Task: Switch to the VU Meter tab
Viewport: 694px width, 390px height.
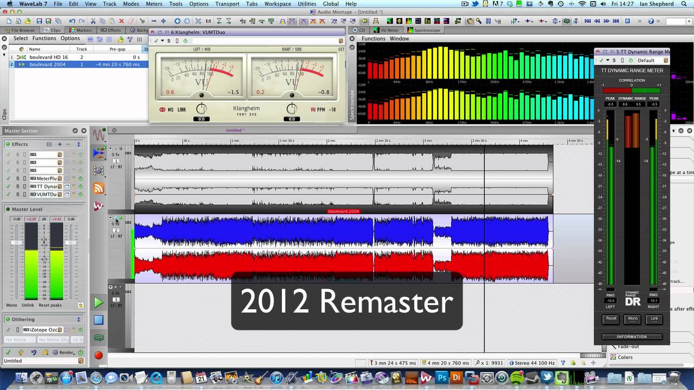Action: (387, 30)
